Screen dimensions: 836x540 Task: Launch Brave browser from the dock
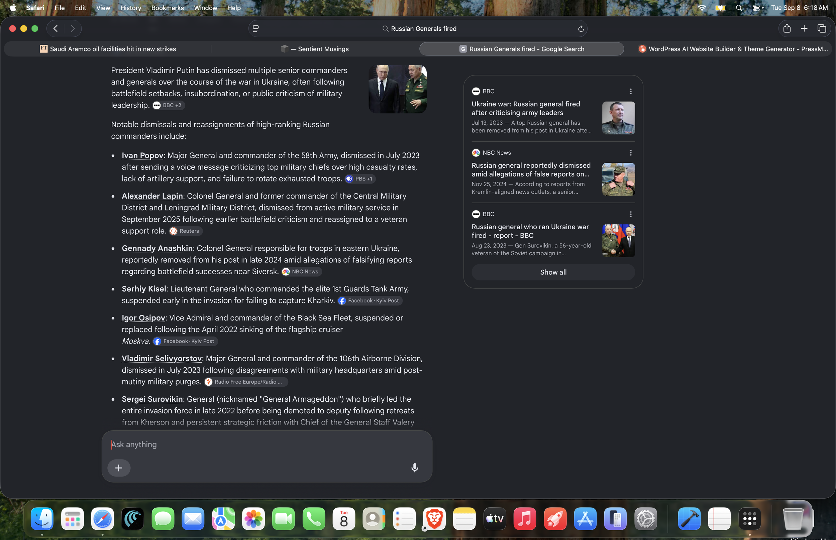(x=434, y=518)
